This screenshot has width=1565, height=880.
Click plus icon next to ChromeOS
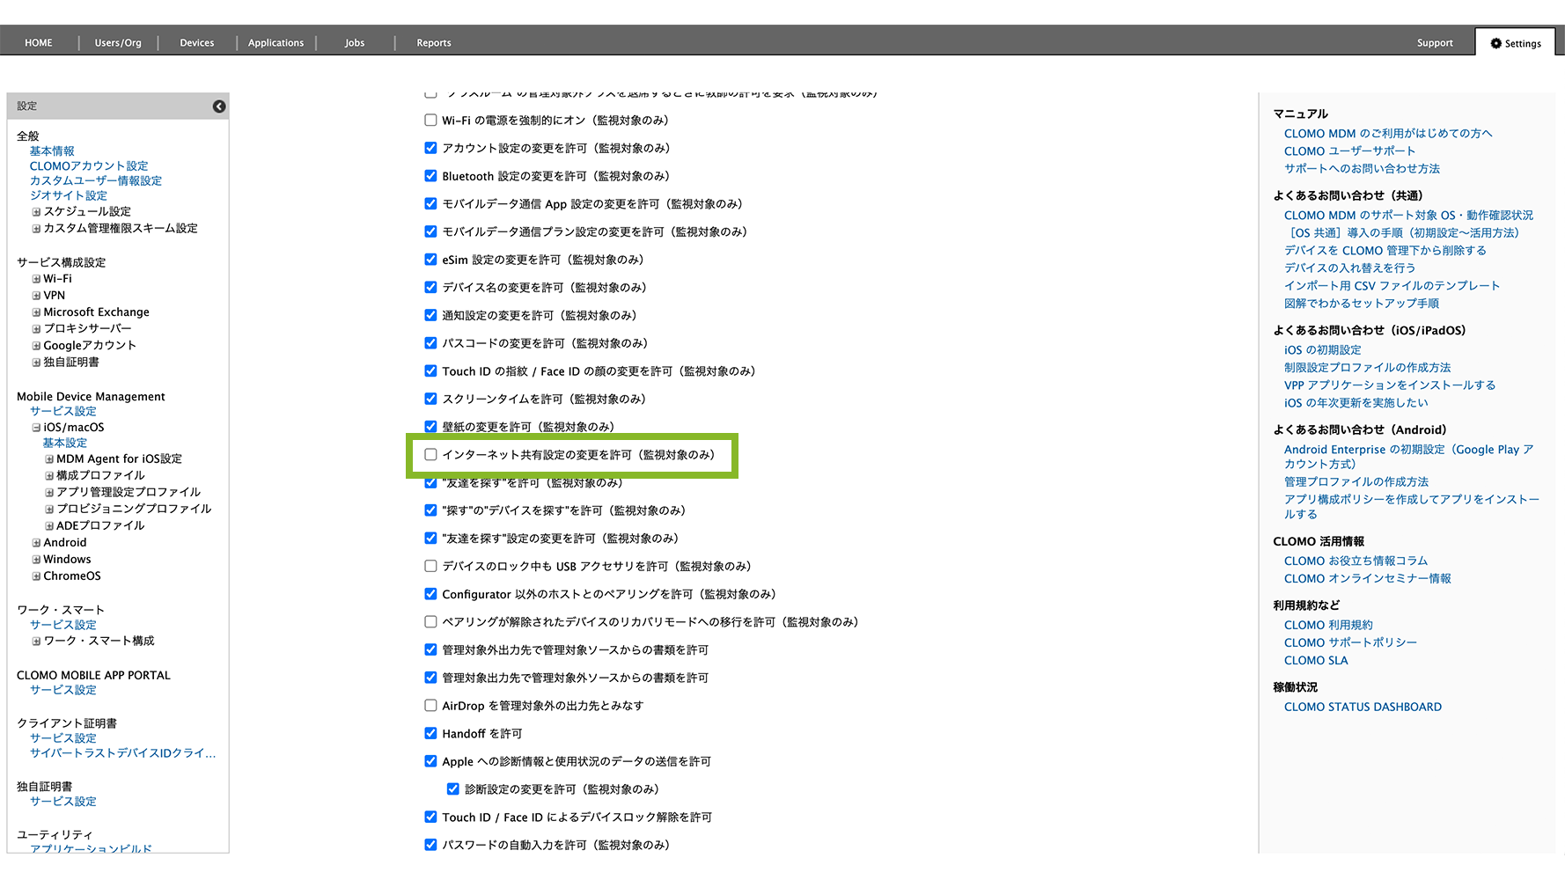click(36, 576)
